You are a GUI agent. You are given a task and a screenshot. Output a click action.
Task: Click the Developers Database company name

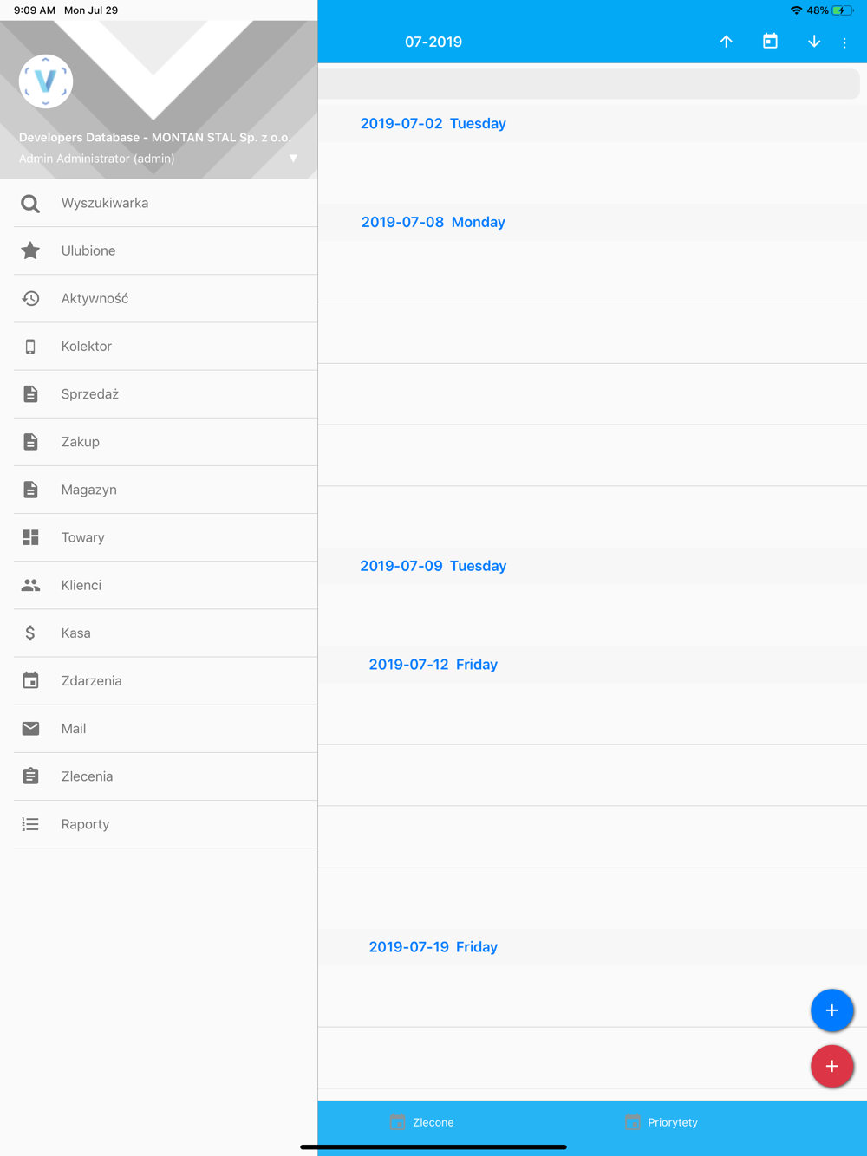pos(155,138)
